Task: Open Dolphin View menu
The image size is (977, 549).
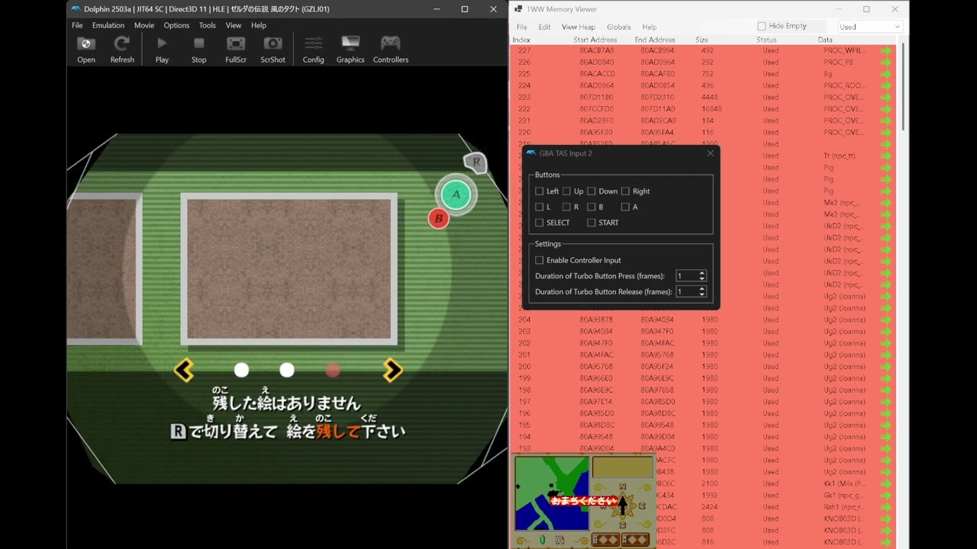Action: (234, 25)
